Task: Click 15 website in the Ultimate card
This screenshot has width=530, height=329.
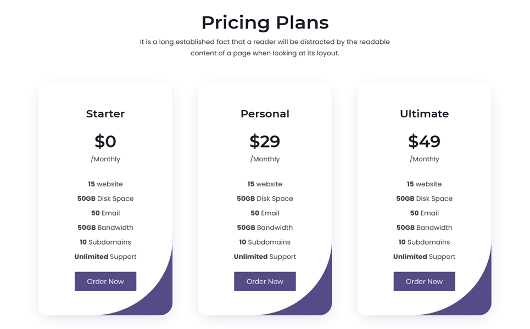Action: click(424, 184)
